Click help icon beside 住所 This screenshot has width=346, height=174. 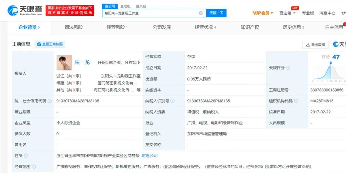coord(26,156)
